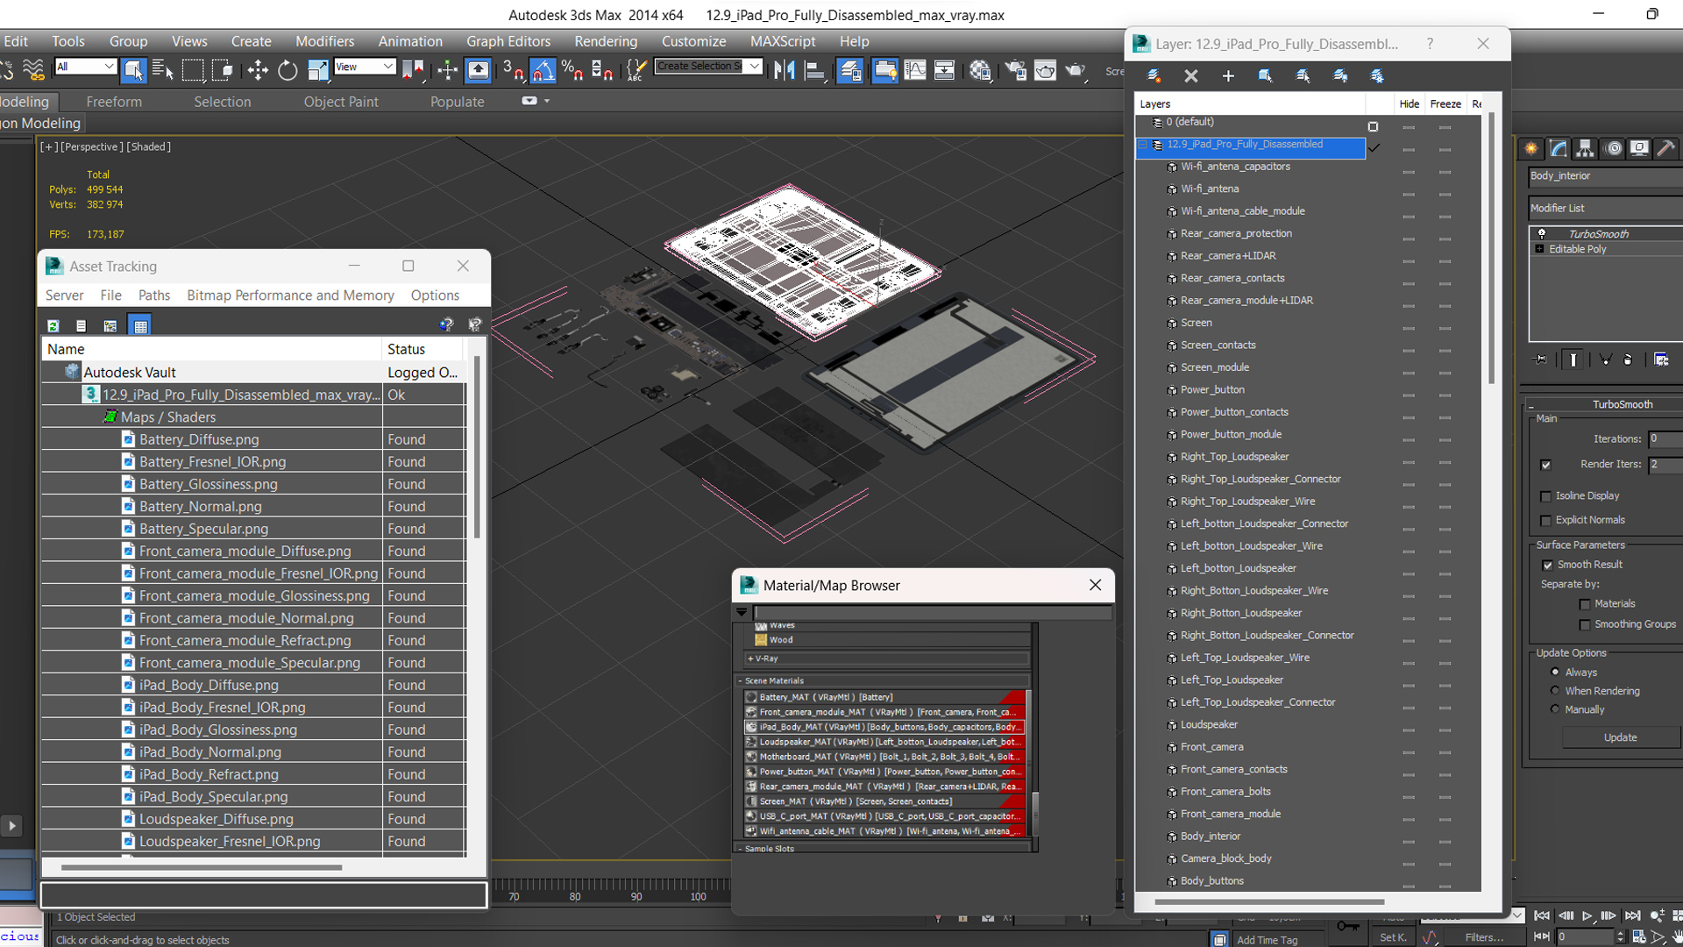
Task: Click vertical scrollbar in Layer dialog
Action: (1492, 248)
